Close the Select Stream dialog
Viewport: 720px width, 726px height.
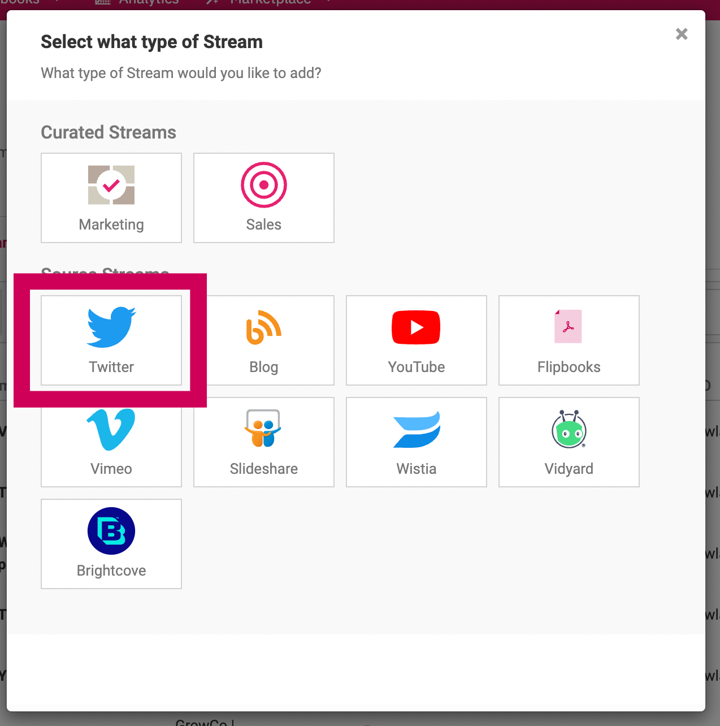(x=682, y=34)
